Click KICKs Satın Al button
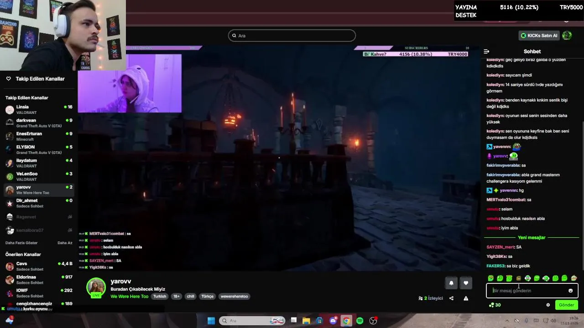This screenshot has height=328, width=584. [x=539, y=36]
